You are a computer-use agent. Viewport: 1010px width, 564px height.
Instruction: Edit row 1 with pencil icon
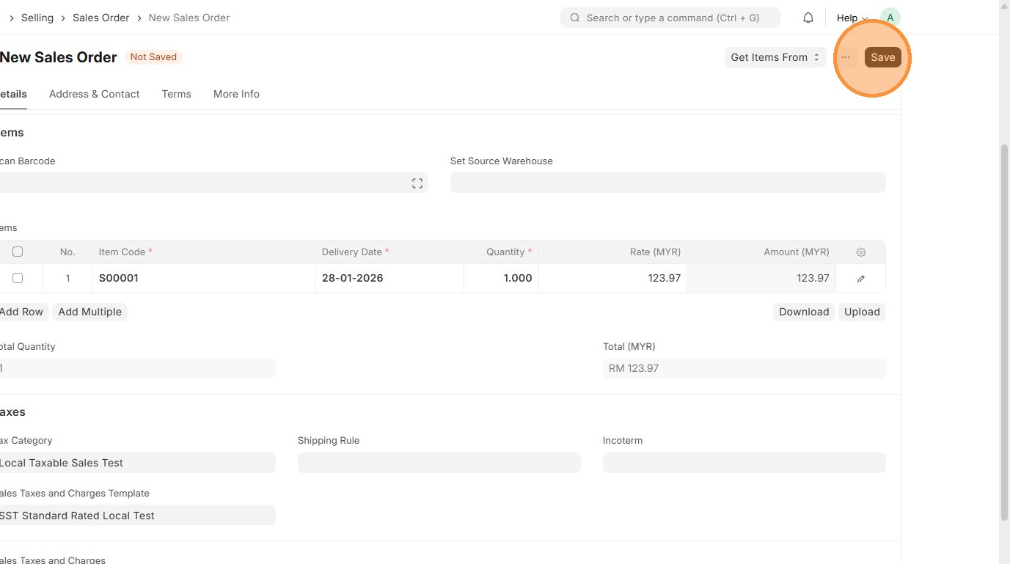(861, 279)
